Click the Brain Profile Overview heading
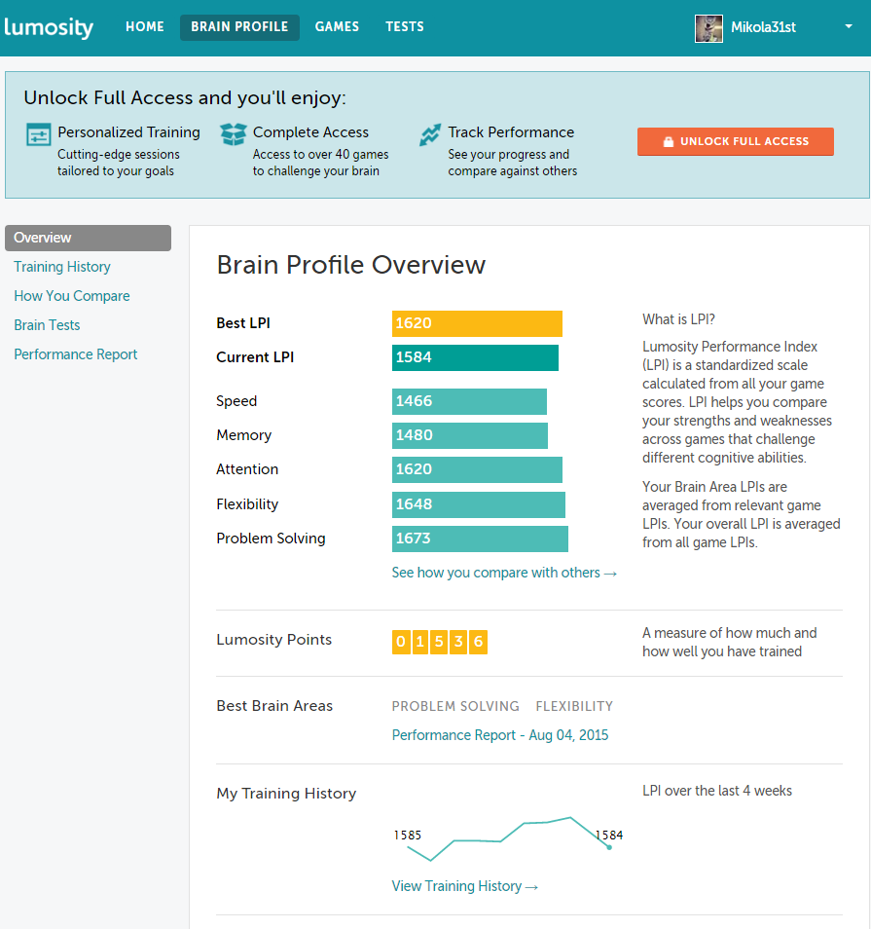 [x=351, y=265]
